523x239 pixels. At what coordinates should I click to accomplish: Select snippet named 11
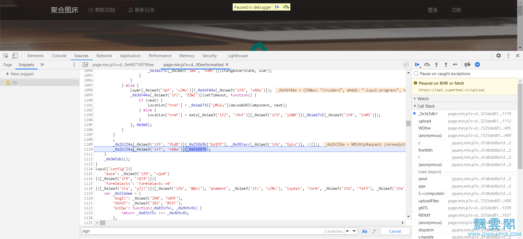point(40,83)
